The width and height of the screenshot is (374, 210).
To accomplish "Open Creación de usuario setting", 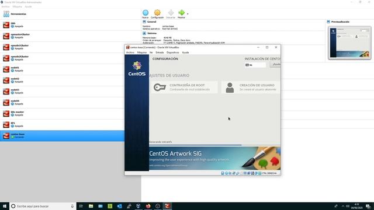I will pyautogui.click(x=251, y=87).
